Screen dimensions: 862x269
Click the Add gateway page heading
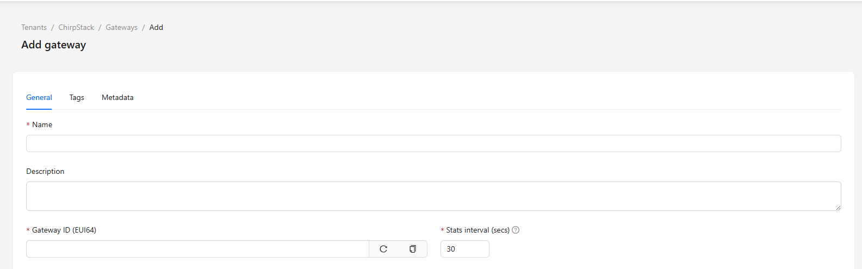pos(53,45)
